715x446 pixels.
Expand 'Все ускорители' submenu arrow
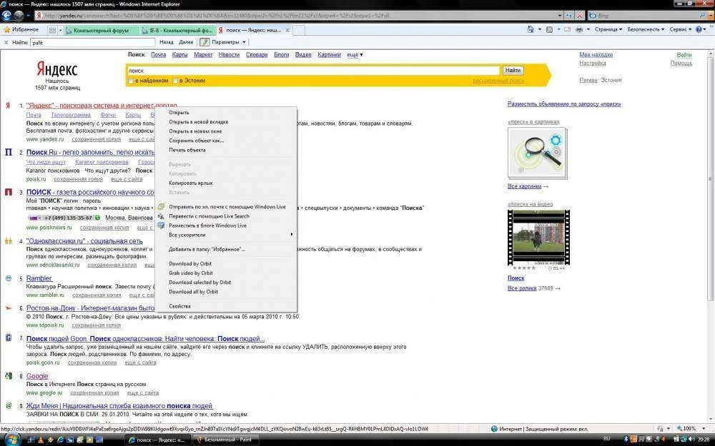tap(292, 235)
